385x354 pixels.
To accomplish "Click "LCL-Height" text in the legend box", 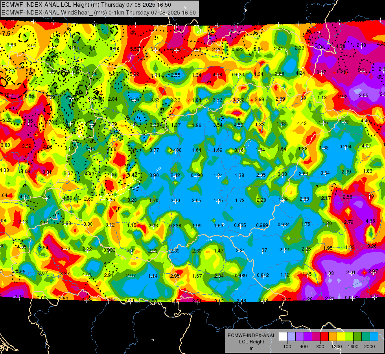I will coord(251,342).
